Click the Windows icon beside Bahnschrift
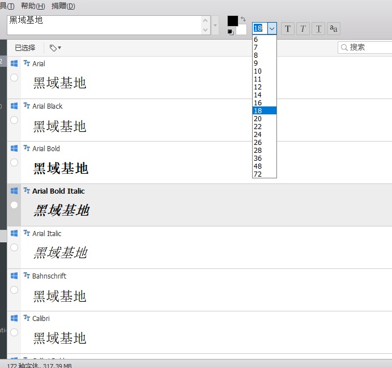Image resolution: width=392 pixels, height=368 pixels. click(x=14, y=276)
